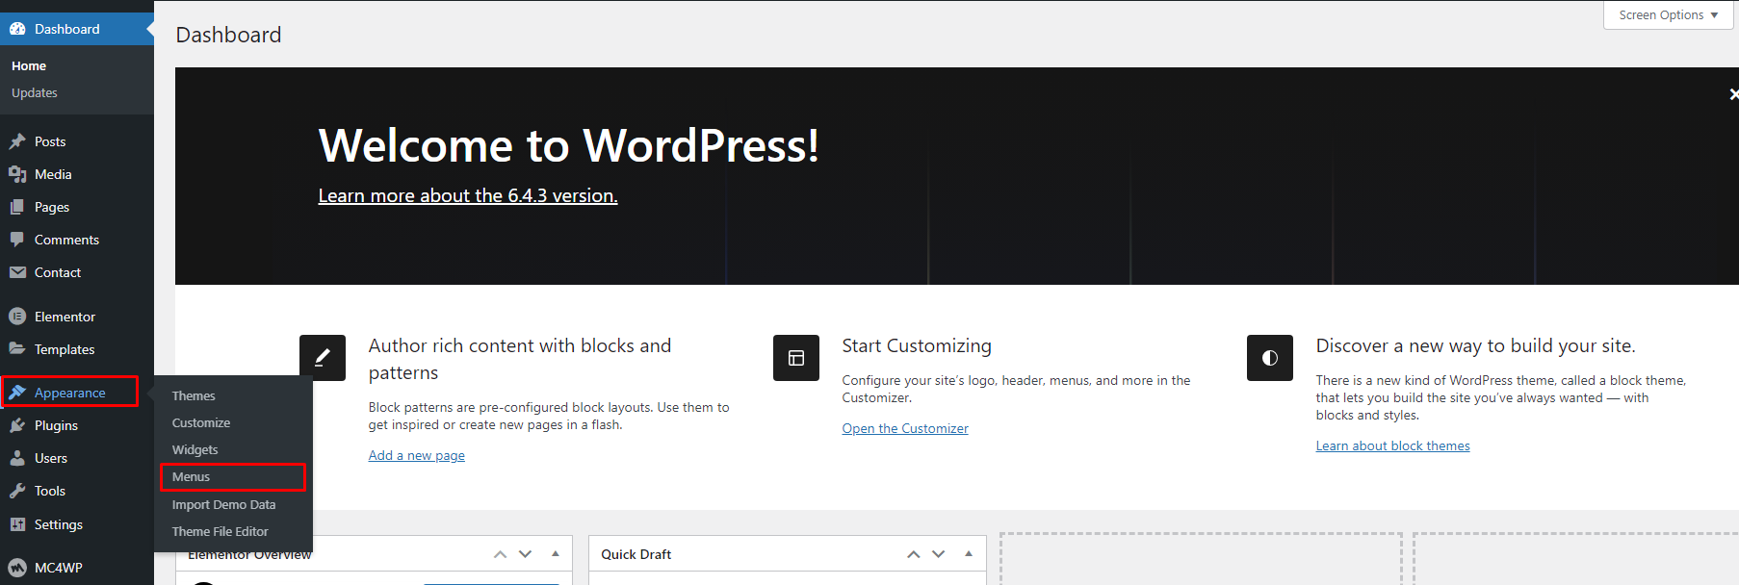Click the 'Add a new page' link
This screenshot has width=1739, height=585.
click(416, 455)
